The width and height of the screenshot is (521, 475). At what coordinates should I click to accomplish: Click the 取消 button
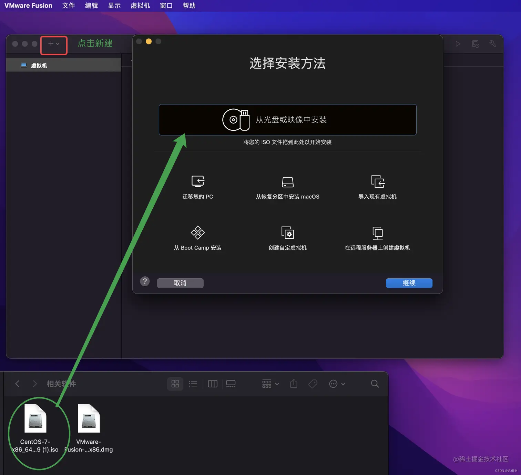pos(180,283)
